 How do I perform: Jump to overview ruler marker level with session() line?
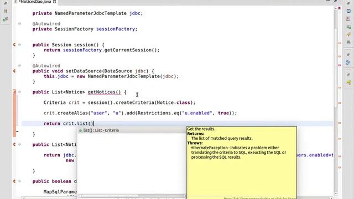pyautogui.click(x=339, y=43)
